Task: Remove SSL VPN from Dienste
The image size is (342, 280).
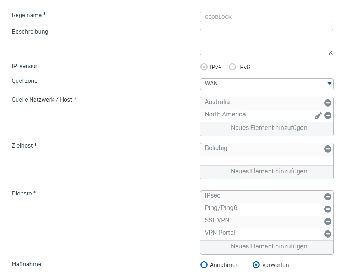Action: click(327, 222)
